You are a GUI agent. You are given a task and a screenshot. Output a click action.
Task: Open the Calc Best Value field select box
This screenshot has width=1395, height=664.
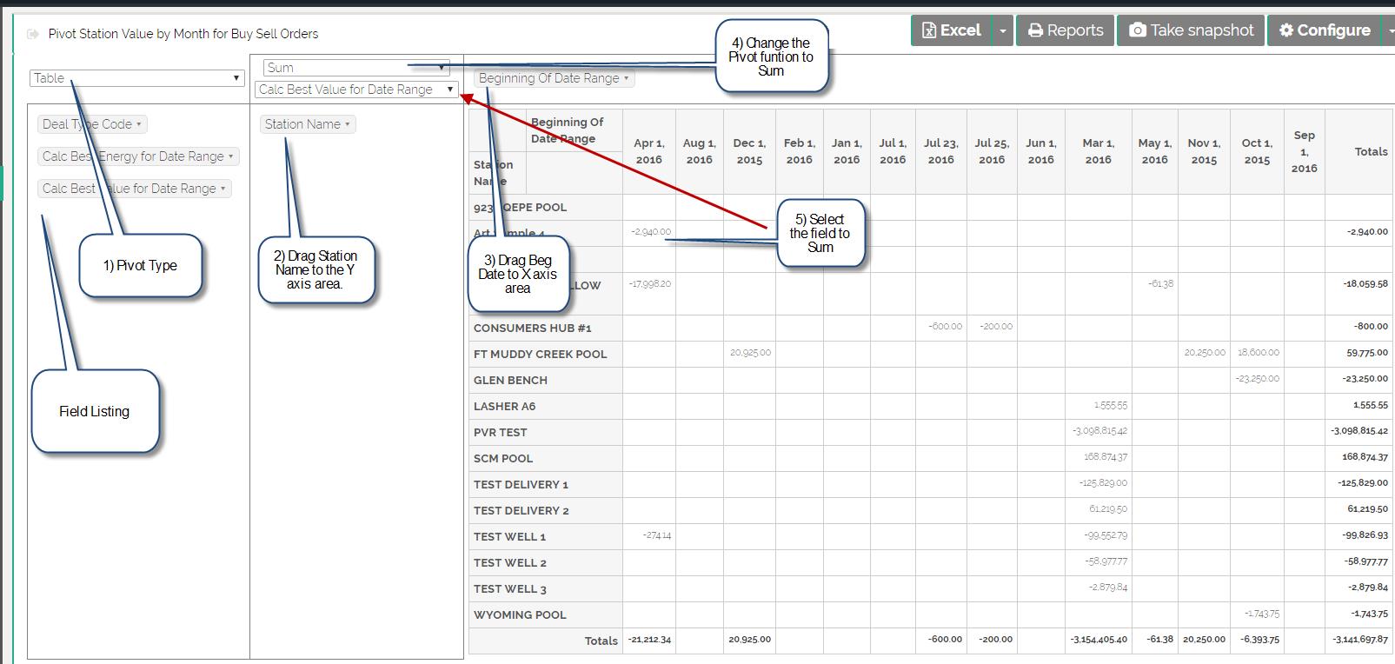(355, 90)
